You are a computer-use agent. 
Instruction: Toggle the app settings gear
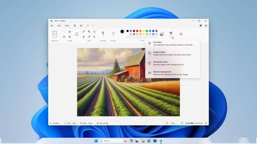(206, 25)
